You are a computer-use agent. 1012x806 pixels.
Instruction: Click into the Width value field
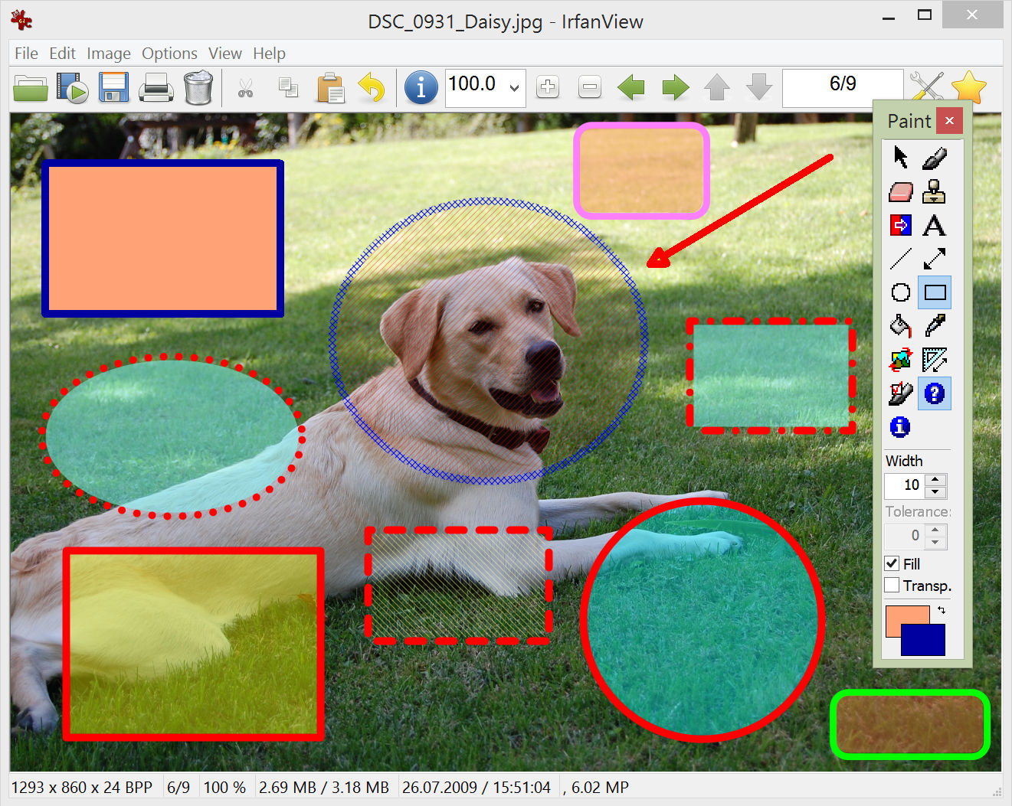tap(905, 485)
